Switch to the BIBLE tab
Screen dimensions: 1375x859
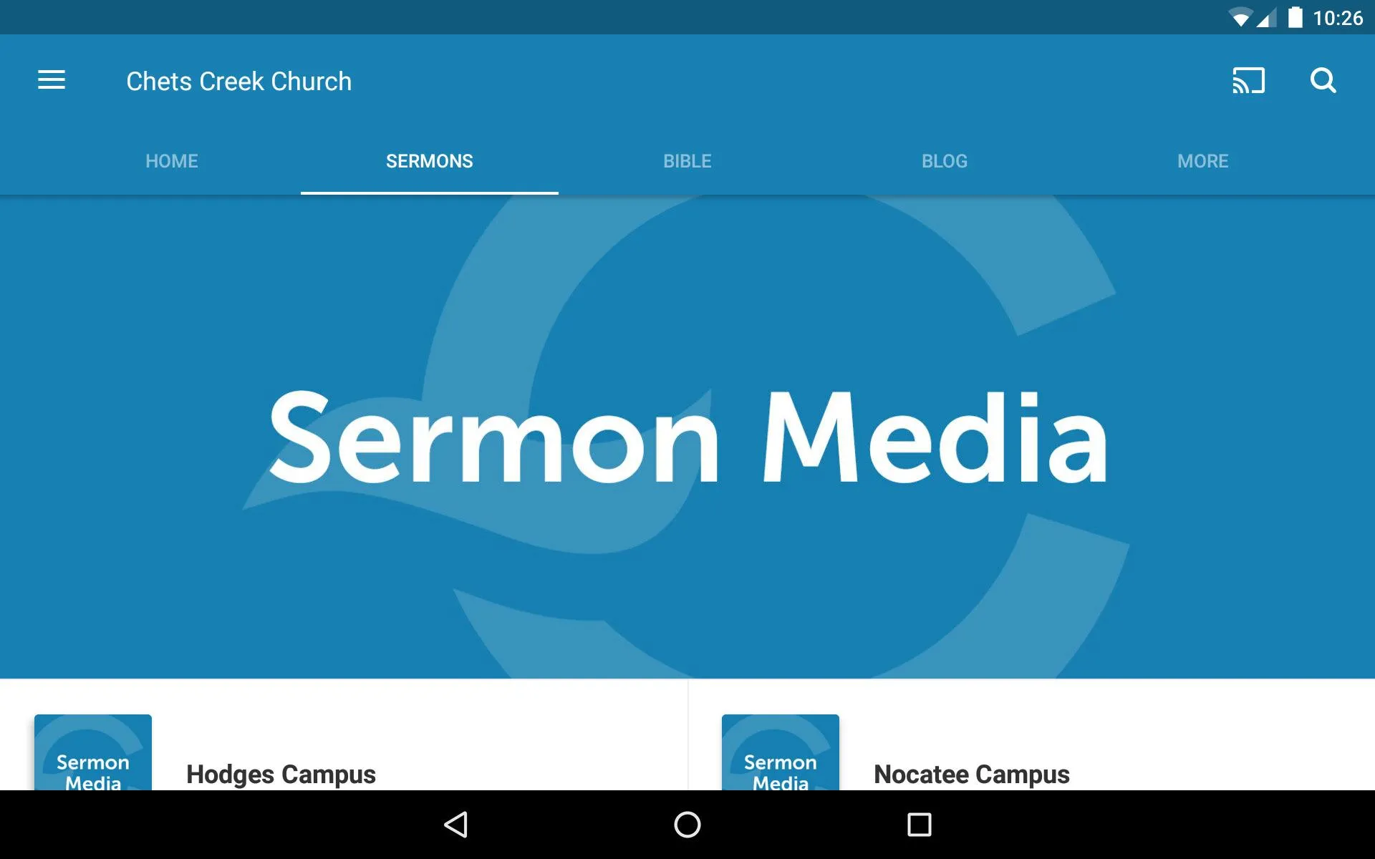pos(685,160)
